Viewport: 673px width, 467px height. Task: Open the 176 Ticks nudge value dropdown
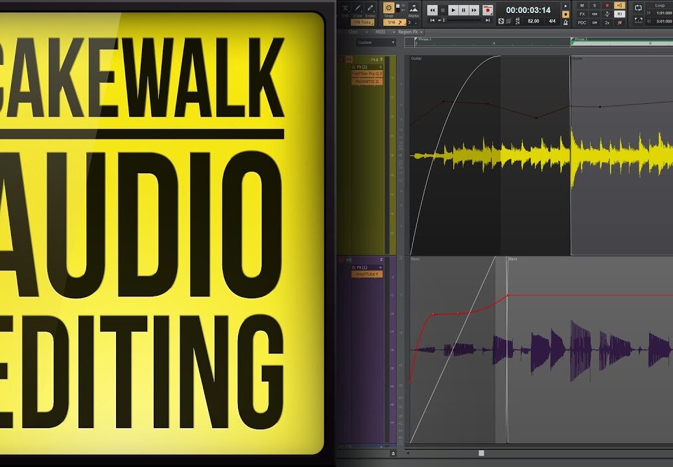pyautogui.click(x=362, y=22)
